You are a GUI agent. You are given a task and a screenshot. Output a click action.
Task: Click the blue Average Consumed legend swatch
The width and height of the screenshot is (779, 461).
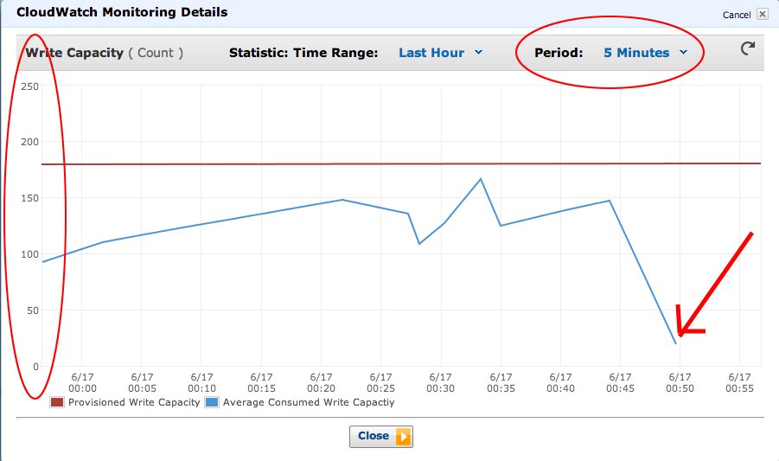[x=212, y=402]
